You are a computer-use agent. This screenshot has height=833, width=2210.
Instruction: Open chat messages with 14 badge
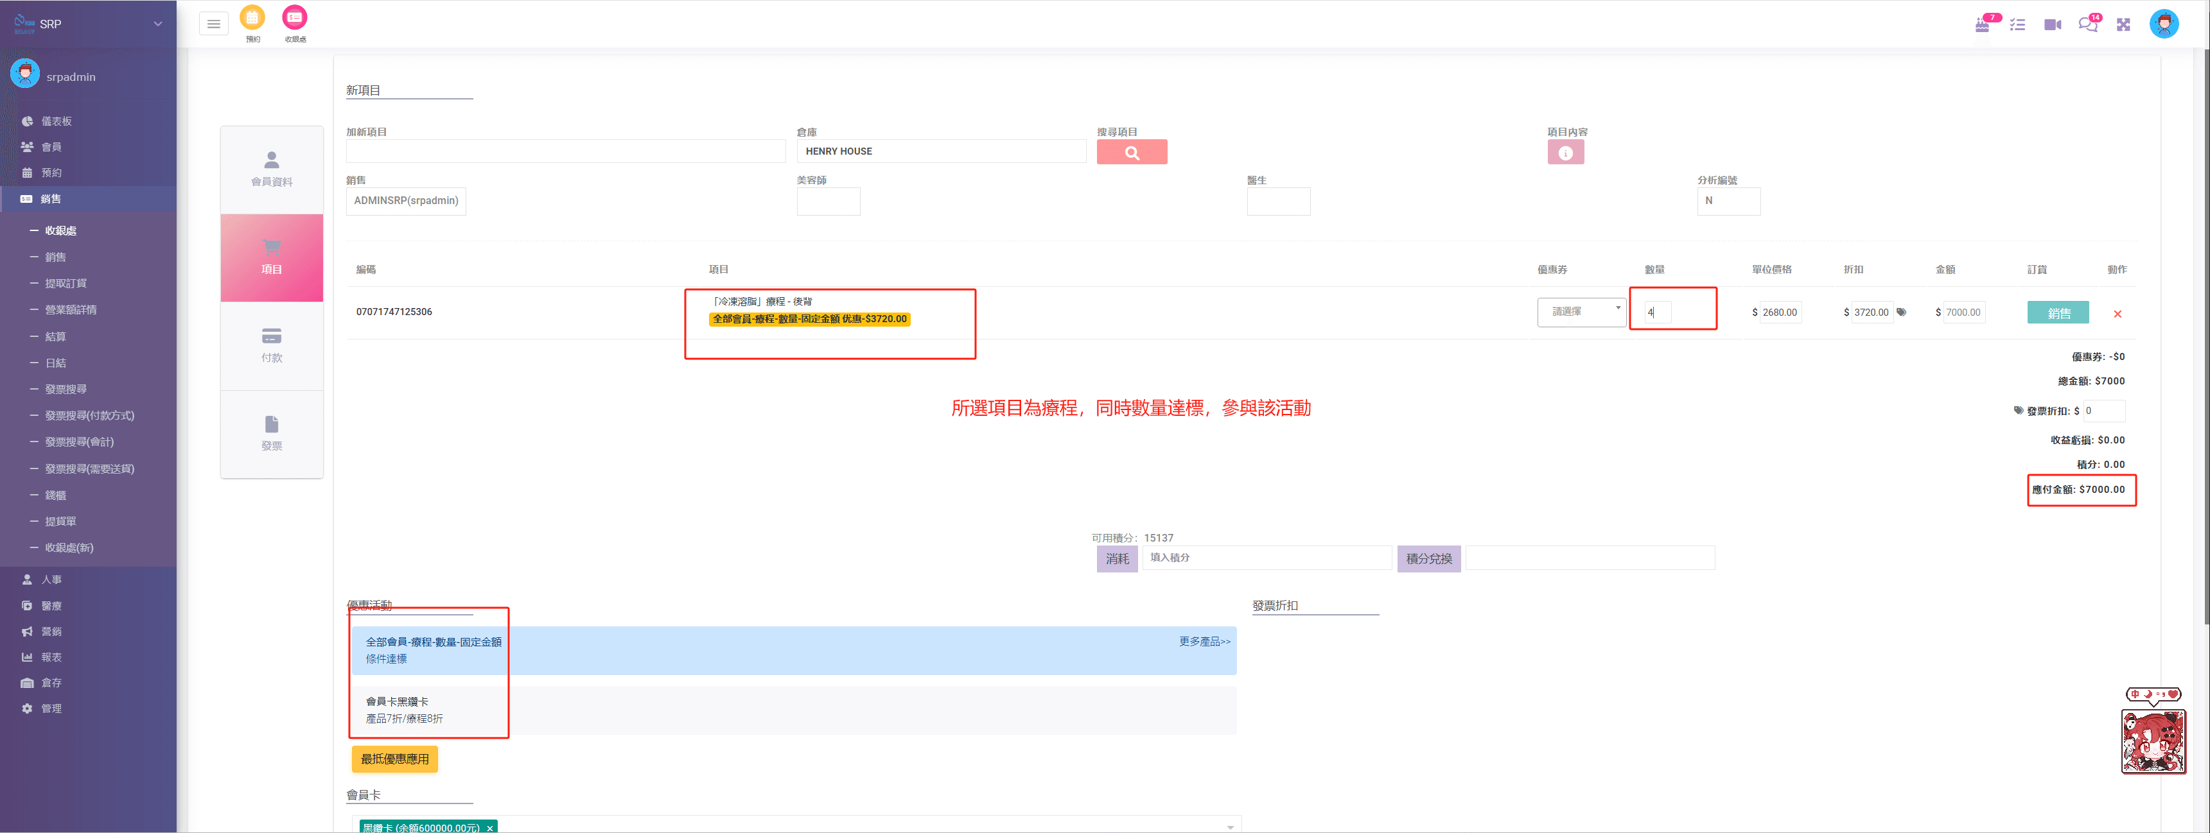2087,25
